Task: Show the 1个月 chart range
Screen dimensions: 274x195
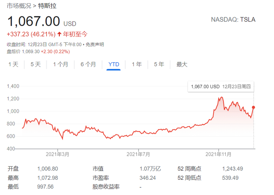Action: (x=60, y=64)
